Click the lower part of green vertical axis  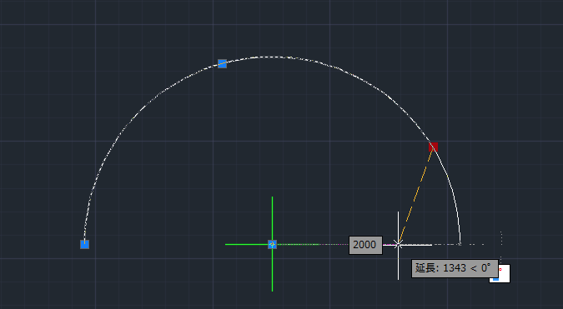click(272, 270)
